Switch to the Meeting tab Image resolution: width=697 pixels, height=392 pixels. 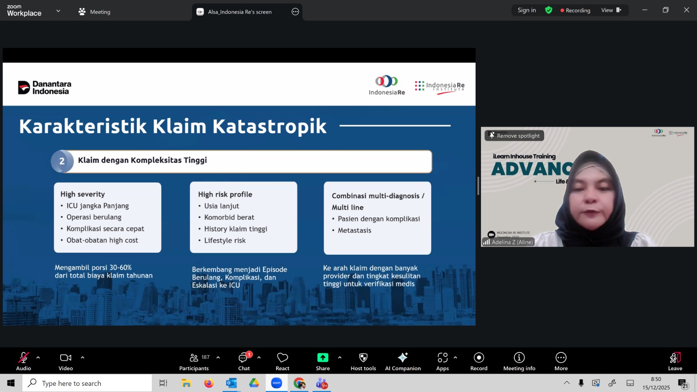[95, 12]
